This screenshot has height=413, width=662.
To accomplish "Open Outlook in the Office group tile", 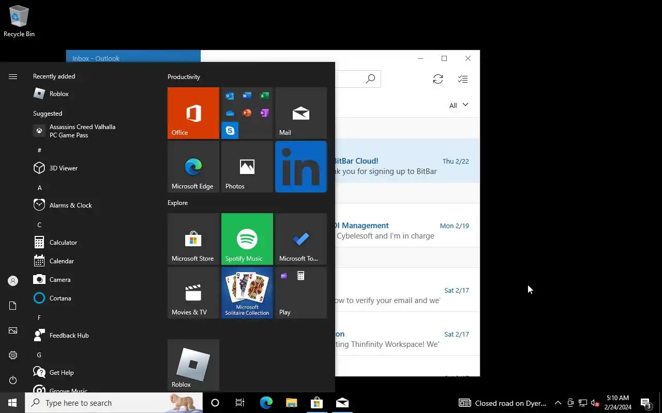I will [230, 96].
